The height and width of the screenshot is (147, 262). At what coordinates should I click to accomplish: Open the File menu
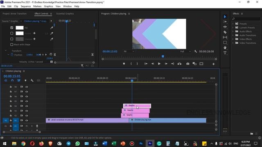[3, 7]
